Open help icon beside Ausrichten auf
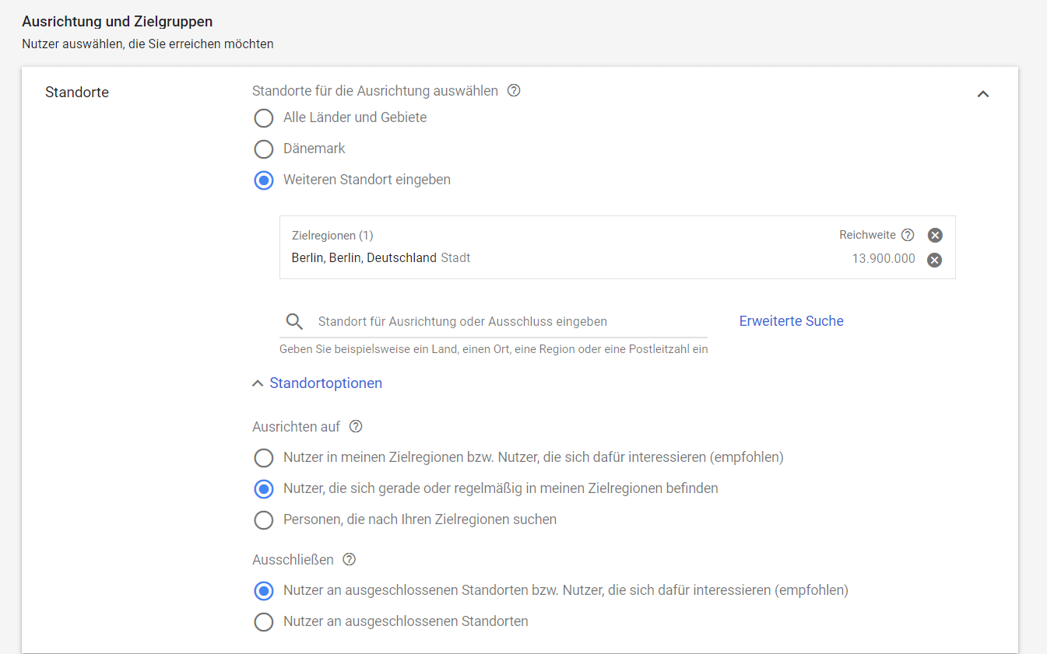 pos(356,427)
